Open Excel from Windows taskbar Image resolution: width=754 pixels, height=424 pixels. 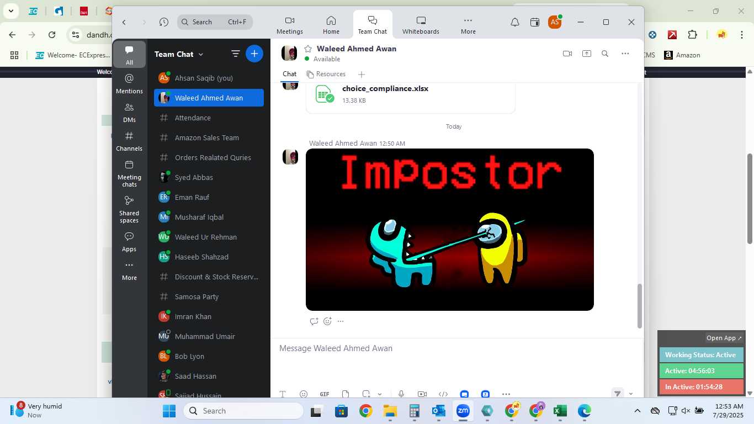tap(560, 411)
